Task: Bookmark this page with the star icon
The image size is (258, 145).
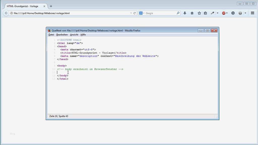Action: pos(199,13)
